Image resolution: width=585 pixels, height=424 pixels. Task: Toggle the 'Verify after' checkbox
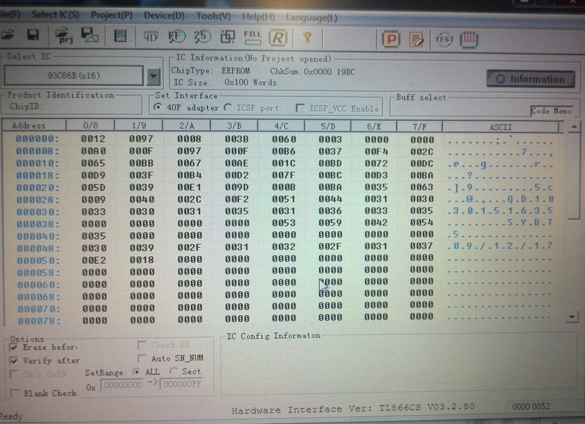pos(14,361)
